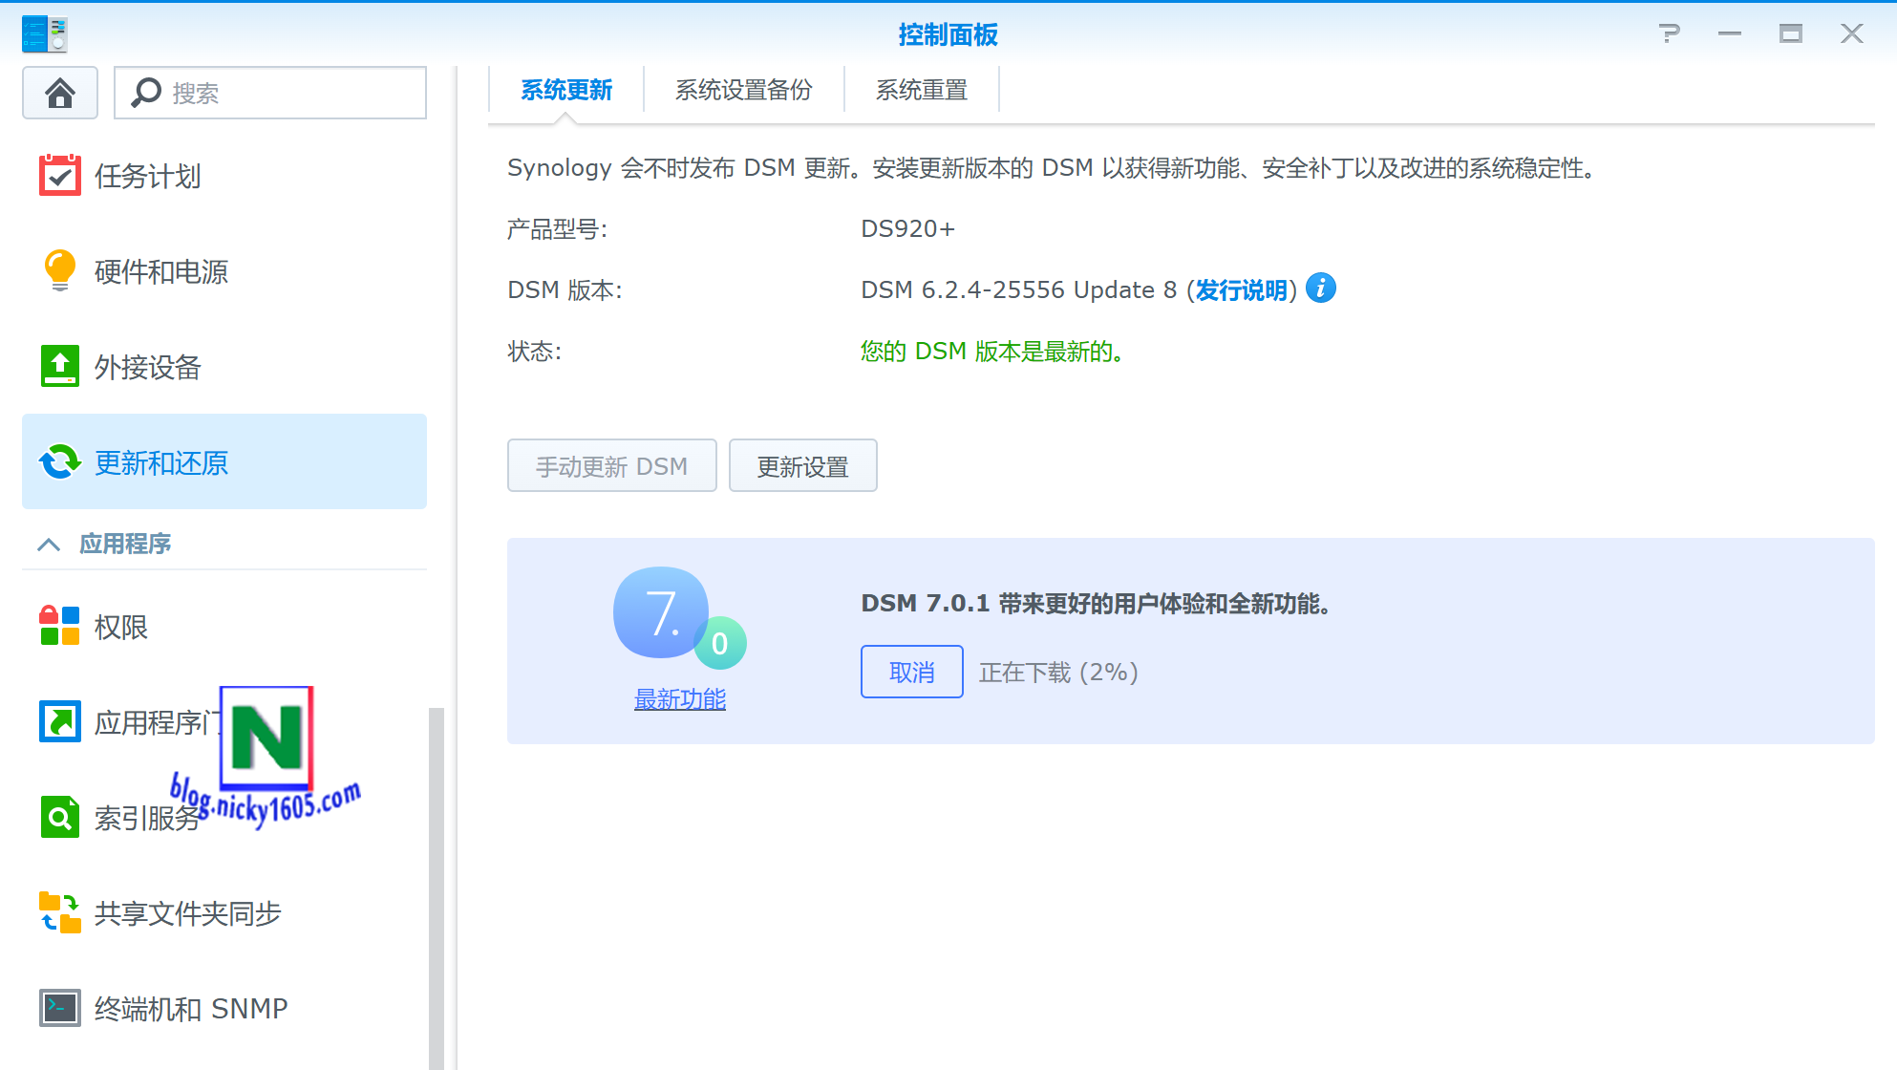Select 共享文件夹同步 label in sidebar
The width and height of the screenshot is (1897, 1070).
[x=188, y=913]
